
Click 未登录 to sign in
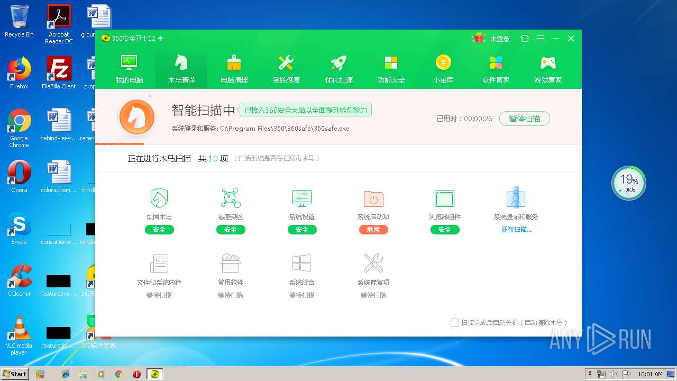coord(500,39)
